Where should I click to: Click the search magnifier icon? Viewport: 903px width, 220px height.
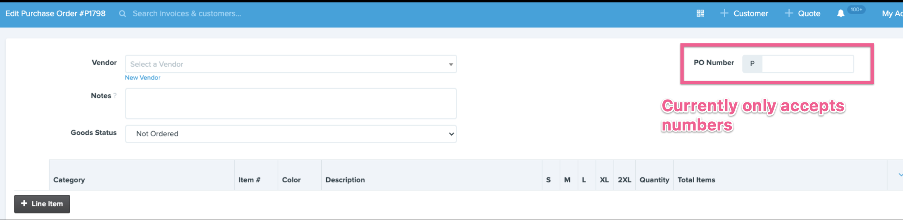pyautogui.click(x=123, y=14)
